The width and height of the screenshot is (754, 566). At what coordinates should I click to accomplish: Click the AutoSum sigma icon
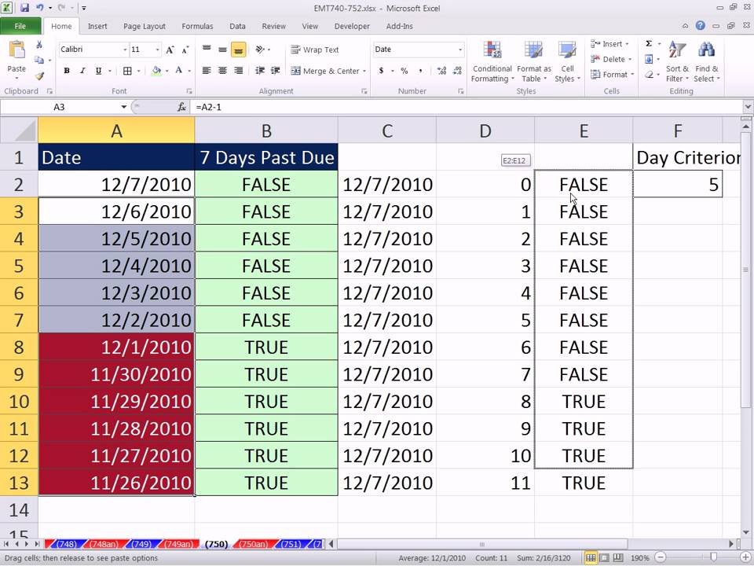pyautogui.click(x=649, y=44)
